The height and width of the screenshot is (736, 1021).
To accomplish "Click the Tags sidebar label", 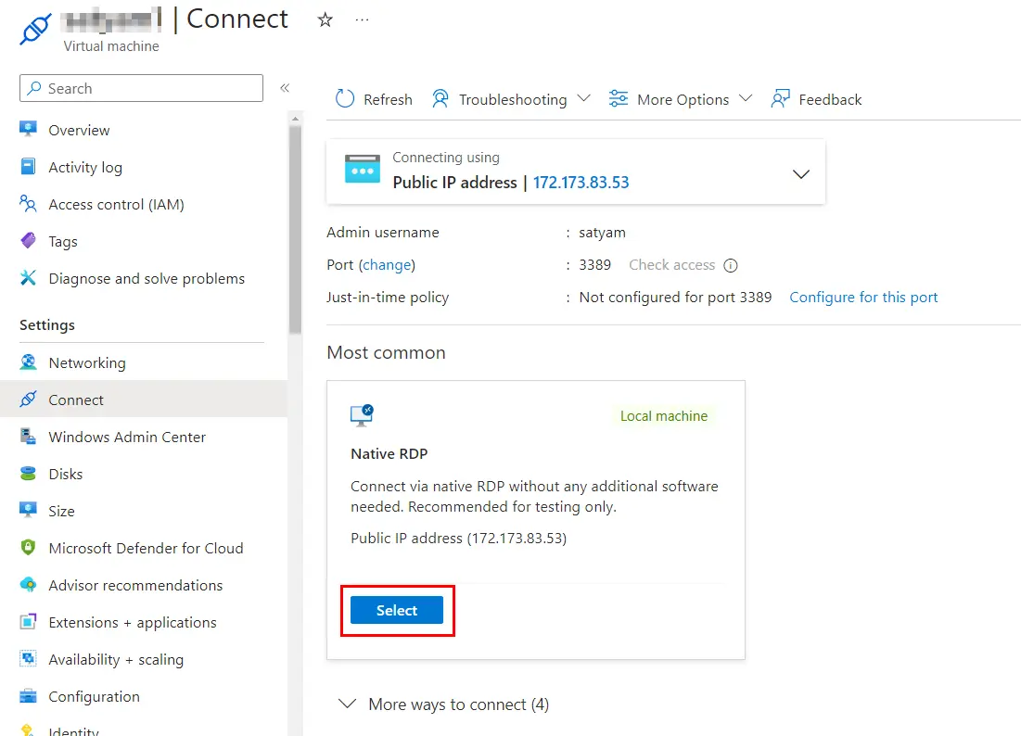I will [x=63, y=241].
